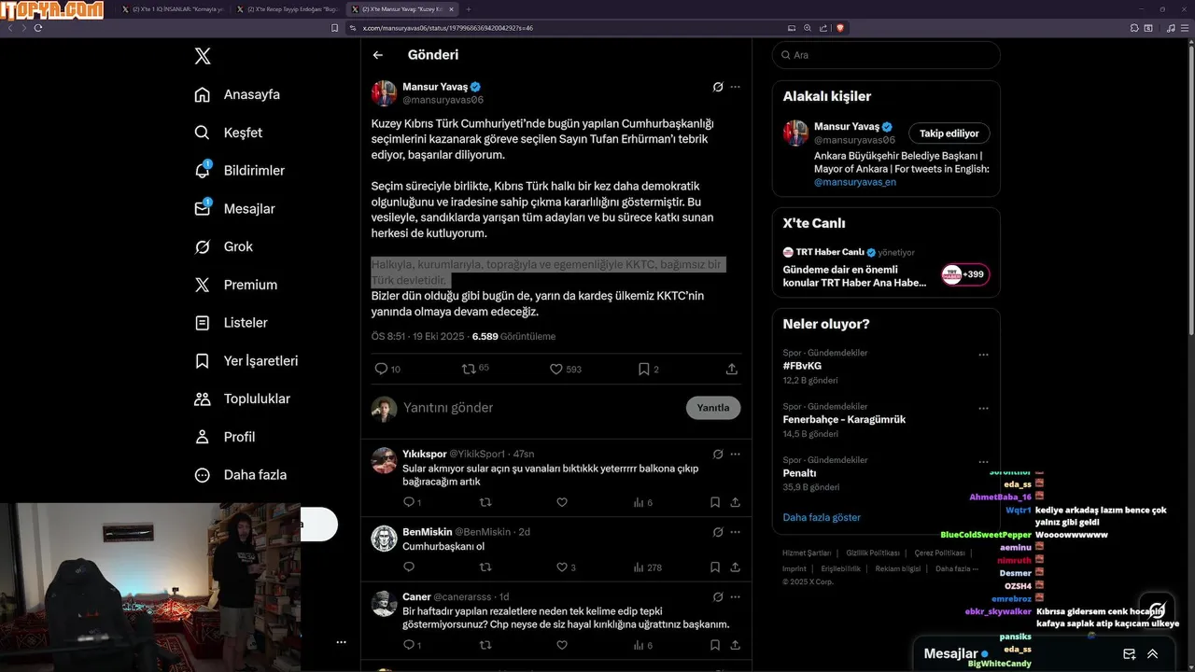This screenshot has height=672, width=1195.
Task: Click the X logo in the sidebar
Action: point(203,56)
